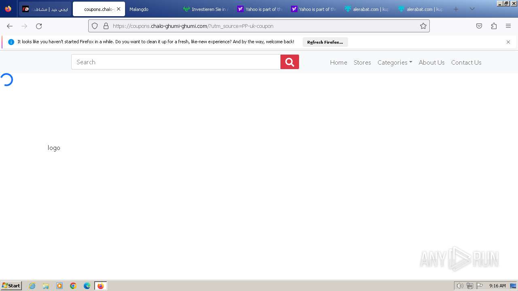Open the Windows Start menu

(11, 286)
